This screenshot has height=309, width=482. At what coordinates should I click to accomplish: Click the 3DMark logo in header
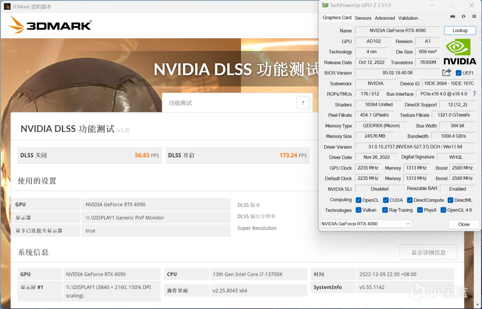(50, 24)
